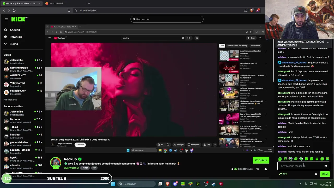Select the last emote in the quick emote row
This screenshot has width=334, height=188.
tap(327, 159)
